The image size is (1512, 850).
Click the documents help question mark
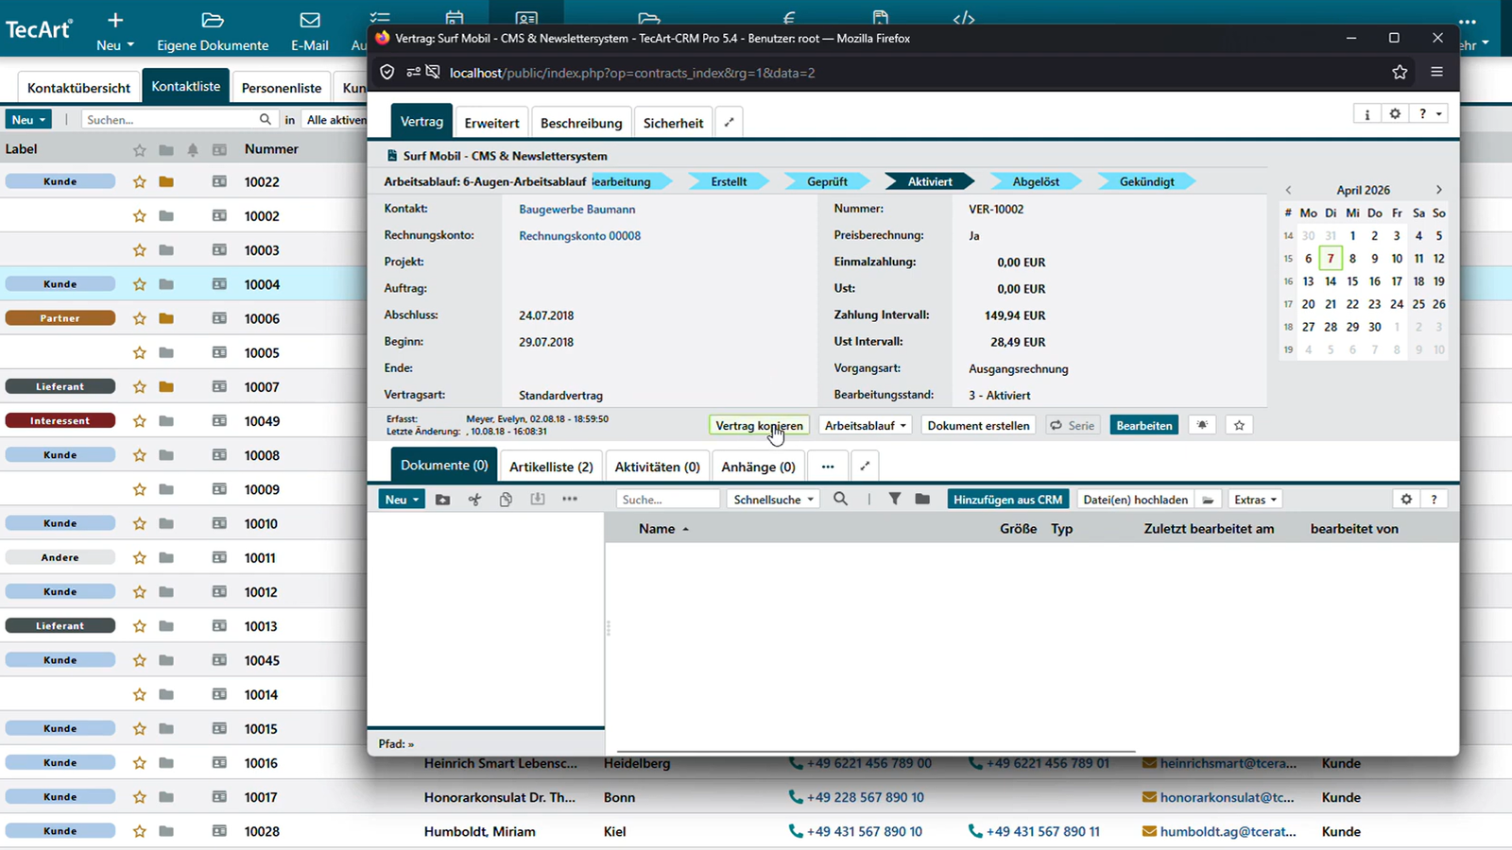pyautogui.click(x=1434, y=500)
